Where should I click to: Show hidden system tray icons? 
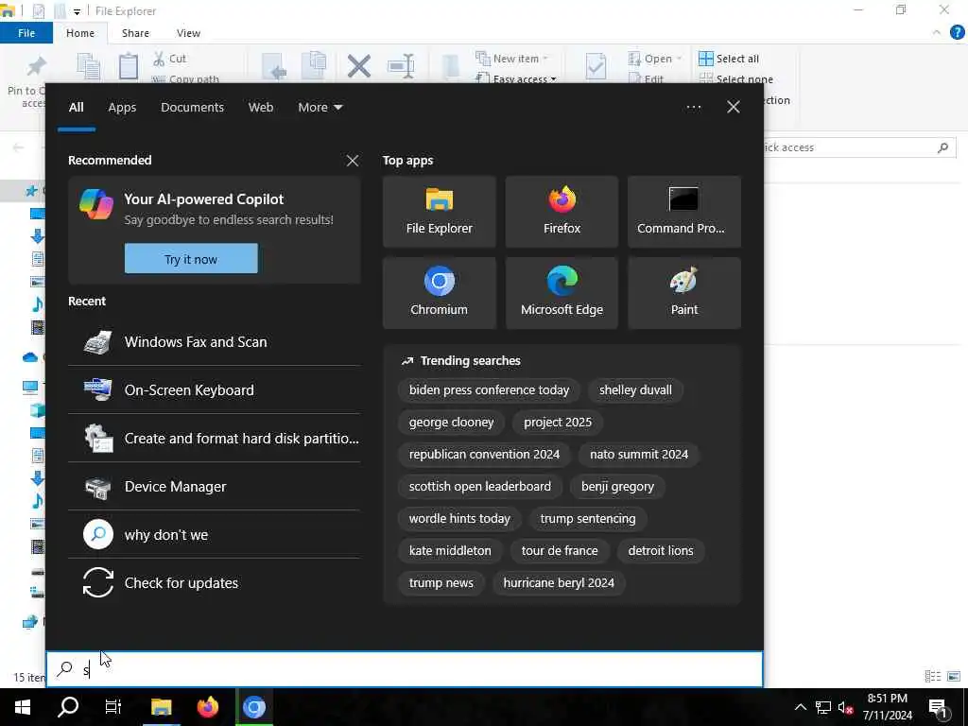point(800,707)
